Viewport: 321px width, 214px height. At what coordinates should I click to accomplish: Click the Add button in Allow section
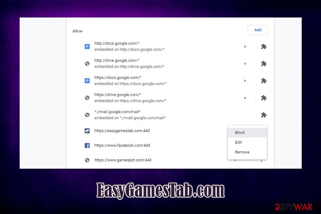click(258, 30)
